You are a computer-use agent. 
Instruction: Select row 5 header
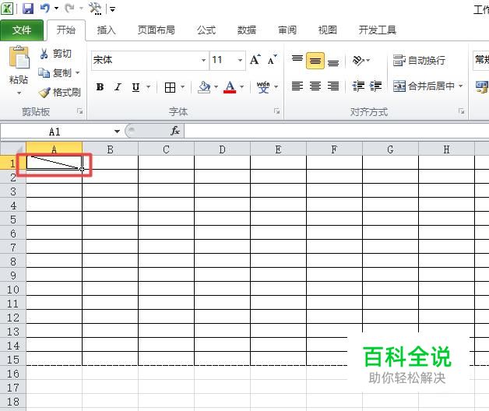pos(13,220)
